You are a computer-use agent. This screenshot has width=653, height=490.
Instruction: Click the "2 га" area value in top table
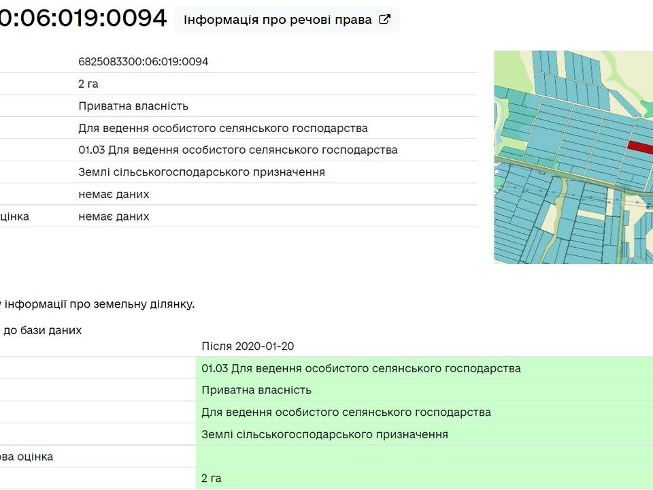[x=88, y=84]
